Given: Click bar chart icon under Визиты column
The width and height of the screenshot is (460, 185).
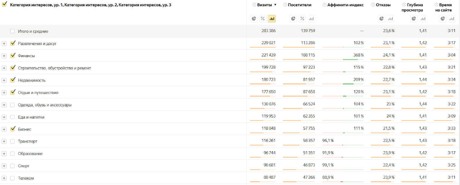Looking at the screenshot, I should pos(272,19).
